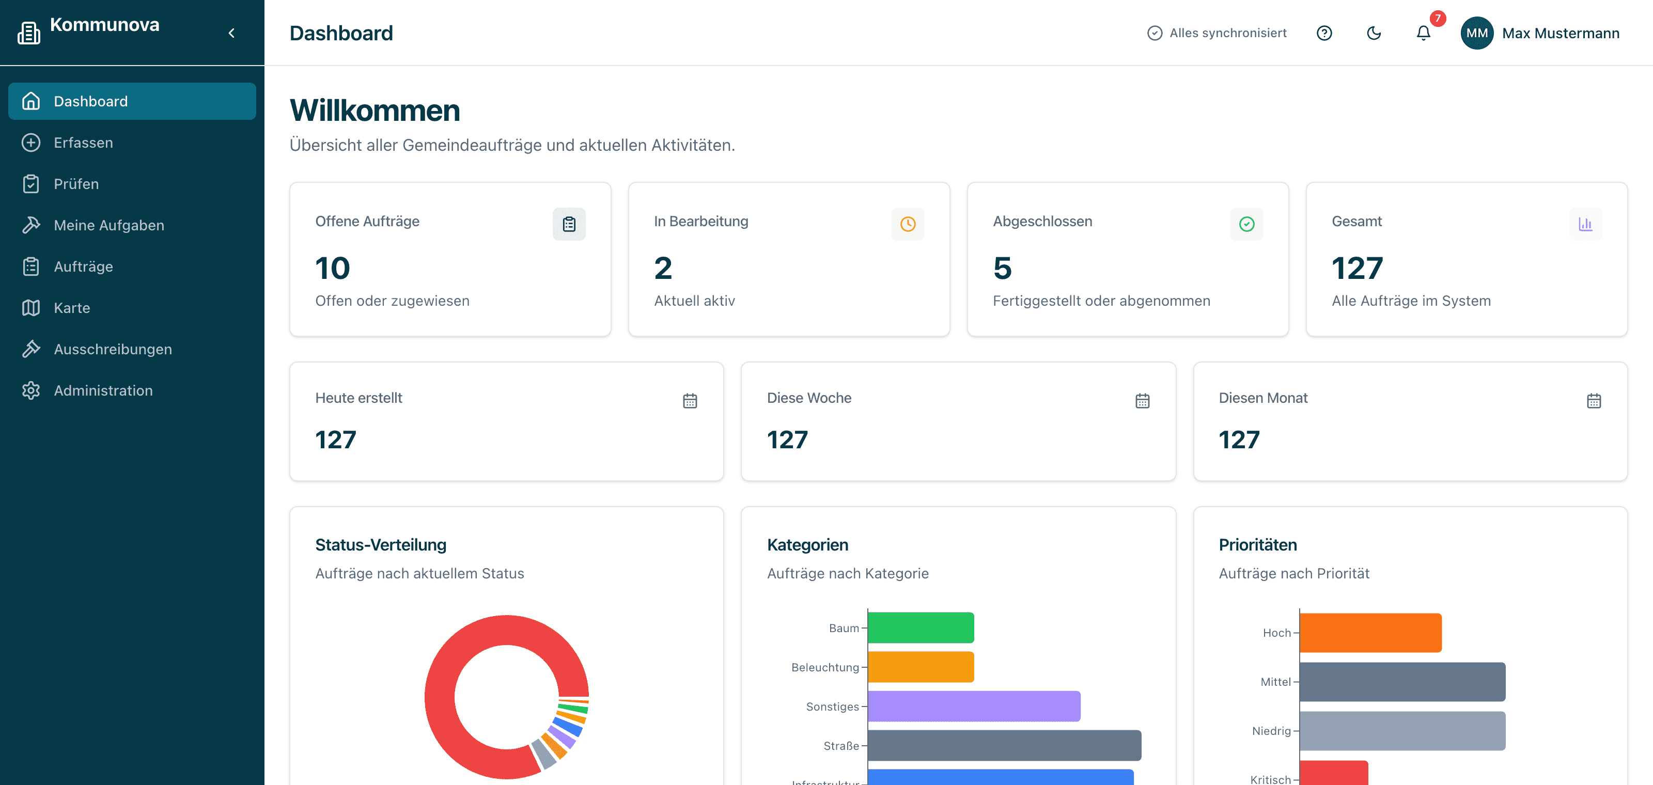This screenshot has height=785, width=1653.
Task: Click the bar chart icon in Gesamt card
Action: click(x=1585, y=224)
